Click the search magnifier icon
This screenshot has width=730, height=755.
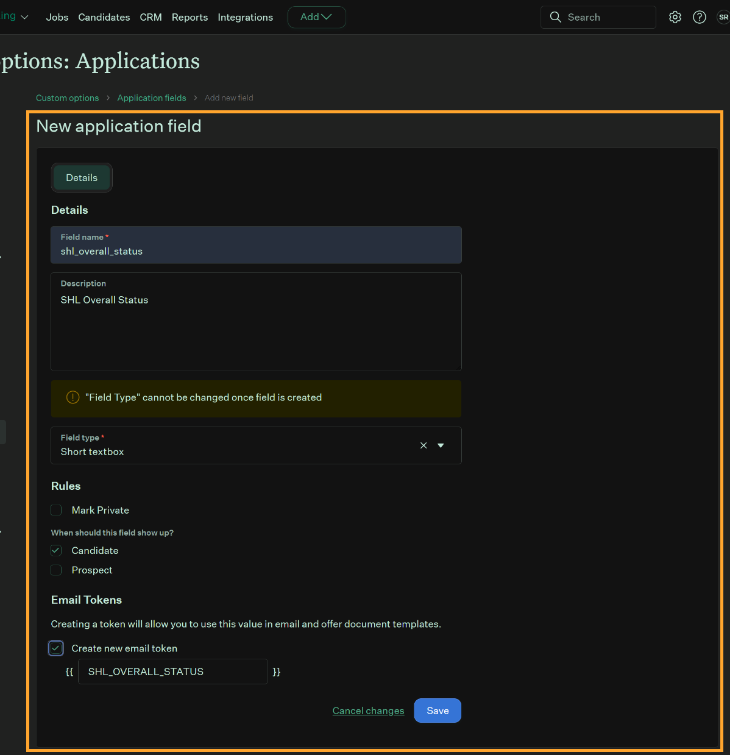pyautogui.click(x=555, y=17)
